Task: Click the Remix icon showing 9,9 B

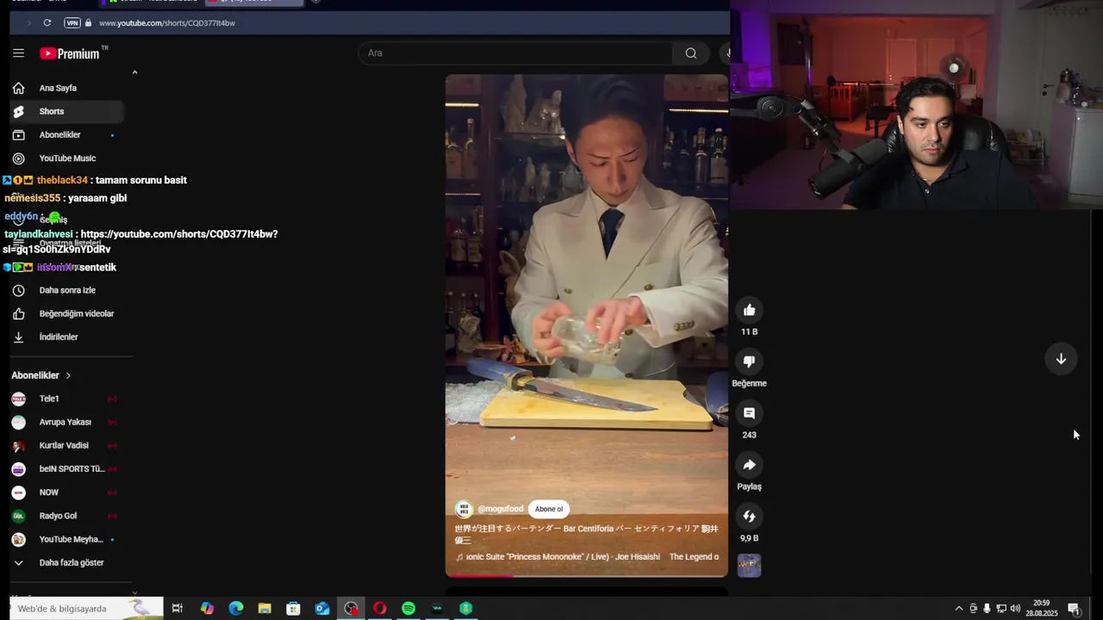Action: (x=749, y=517)
